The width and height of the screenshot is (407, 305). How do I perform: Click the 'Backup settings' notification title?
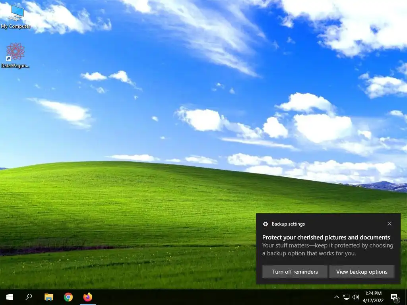[x=288, y=224]
